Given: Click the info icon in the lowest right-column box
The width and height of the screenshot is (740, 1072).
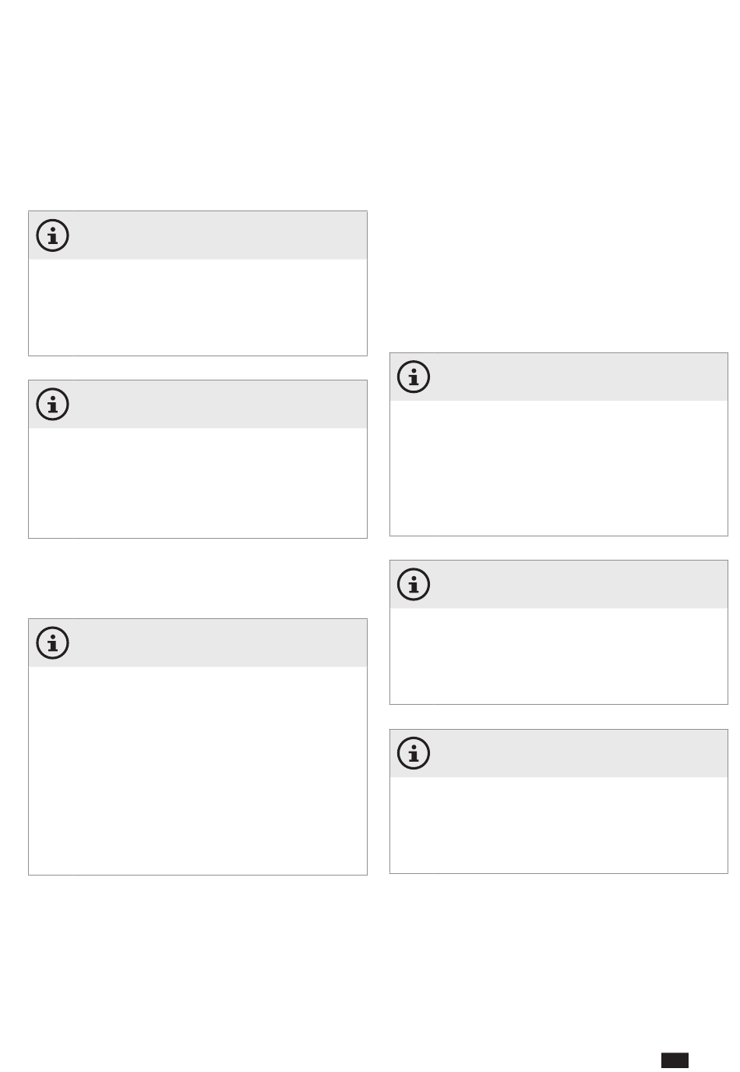Looking at the screenshot, I should (x=414, y=753).
